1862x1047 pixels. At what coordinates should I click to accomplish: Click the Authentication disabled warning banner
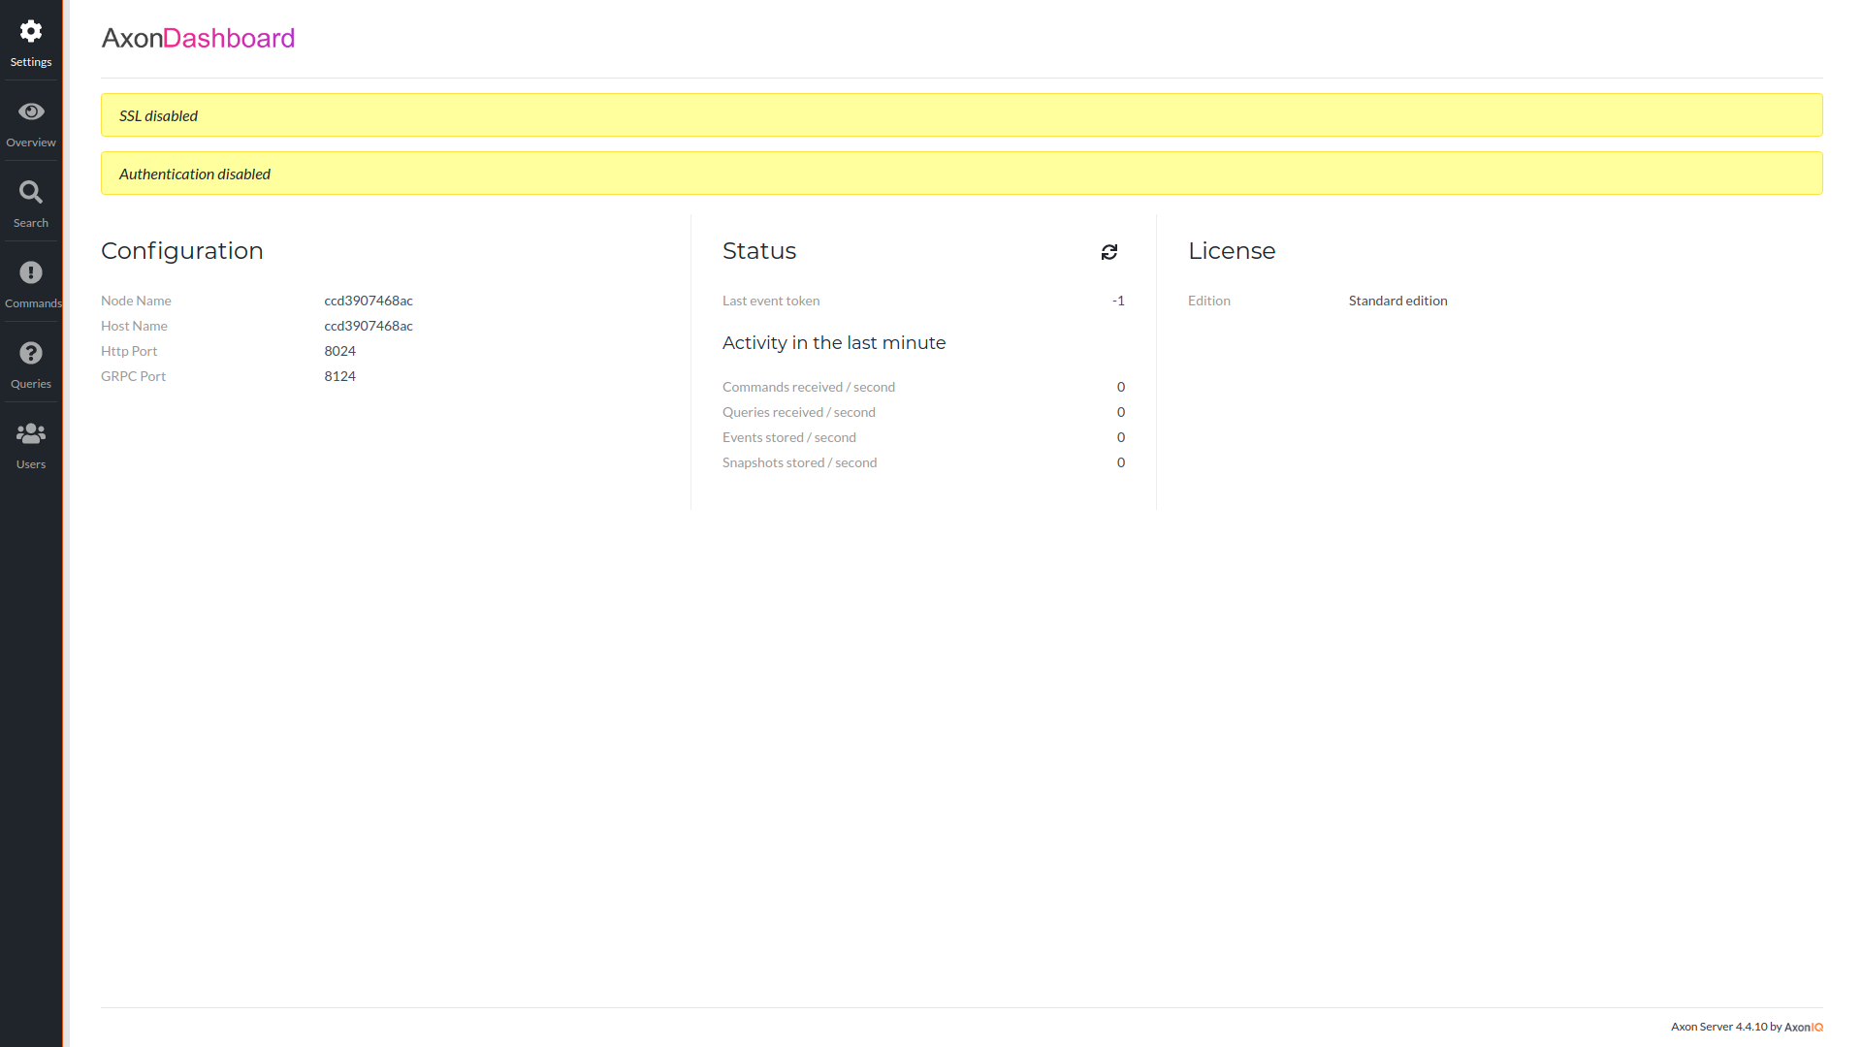961,174
